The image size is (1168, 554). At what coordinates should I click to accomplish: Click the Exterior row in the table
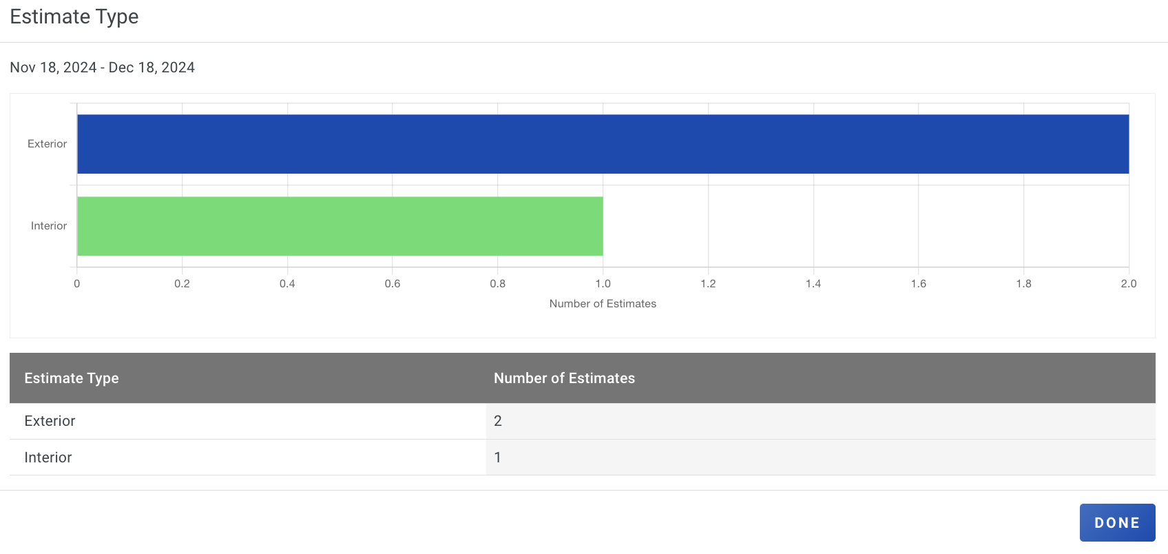click(583, 421)
